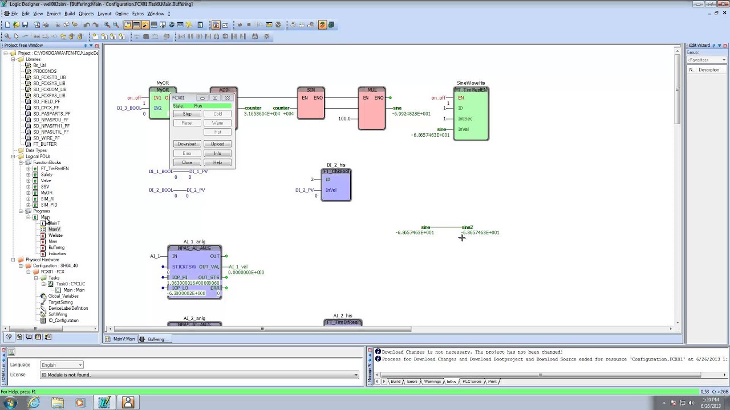The image size is (730, 410).
Task: Click the DeviceLabelDefinition icon in project tree
Action: [x=43, y=308]
